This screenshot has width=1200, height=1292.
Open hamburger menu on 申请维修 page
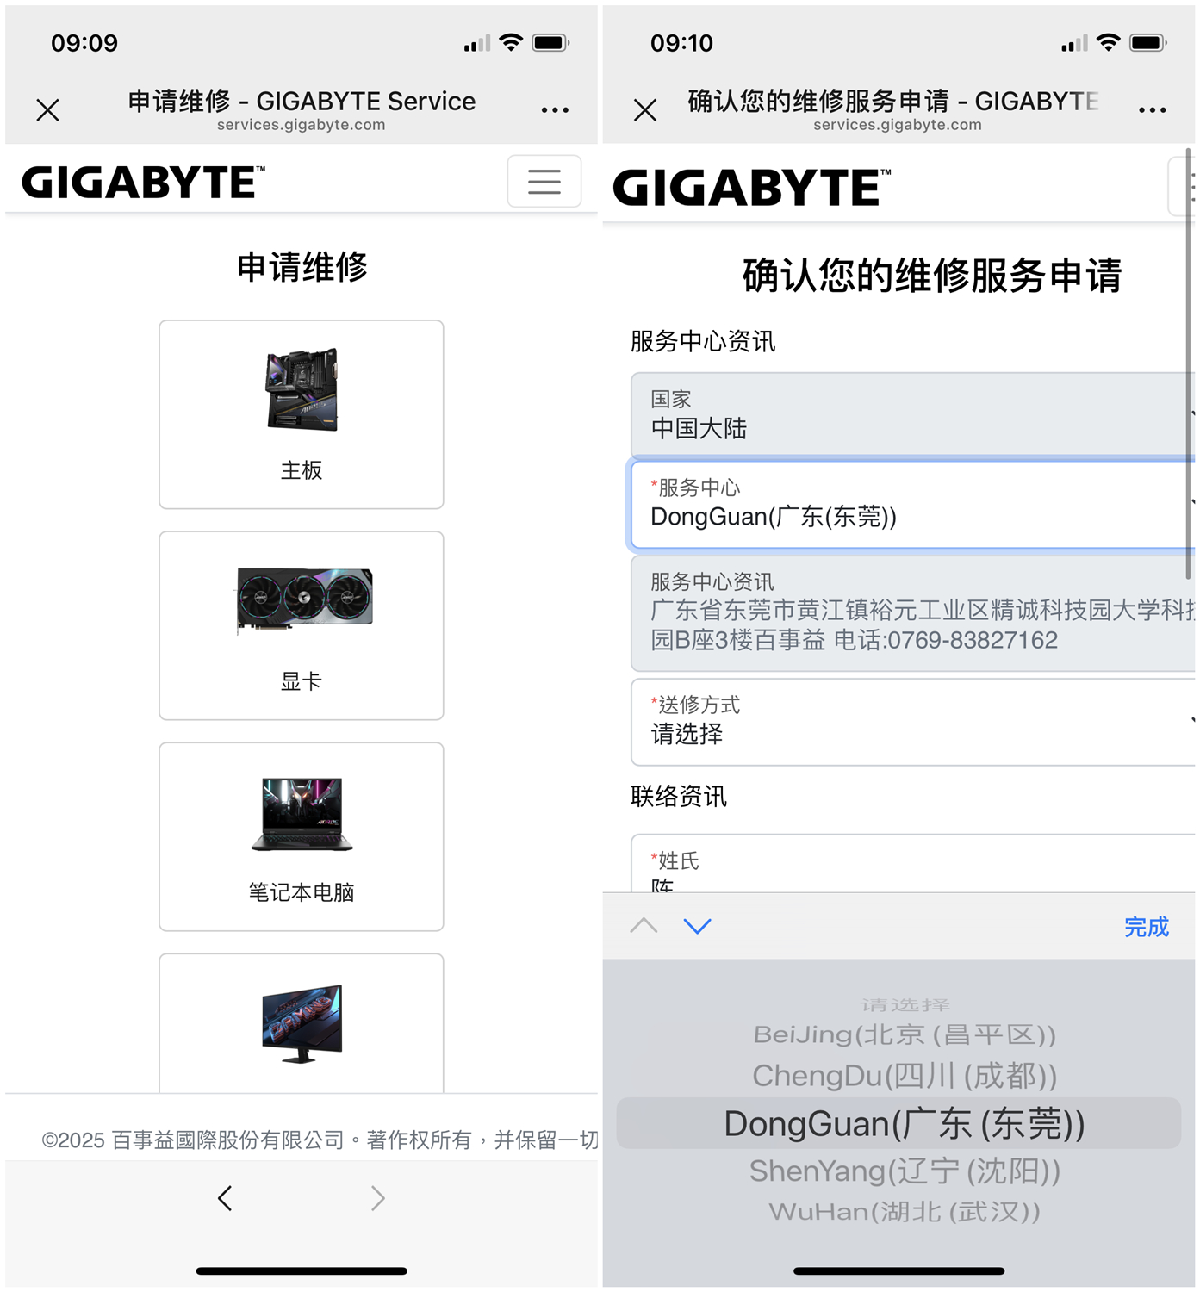coord(544,182)
